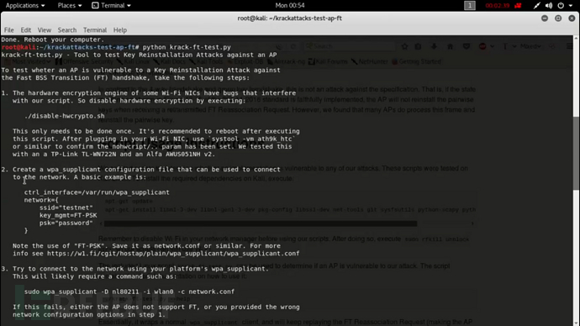Click the w1.fi wpa_supplicant.conf URL

173,254
